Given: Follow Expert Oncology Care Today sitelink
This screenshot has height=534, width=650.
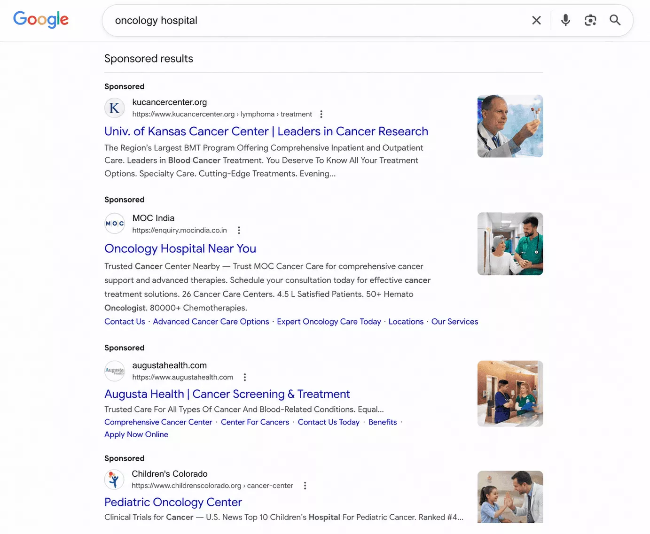Looking at the screenshot, I should [x=329, y=322].
